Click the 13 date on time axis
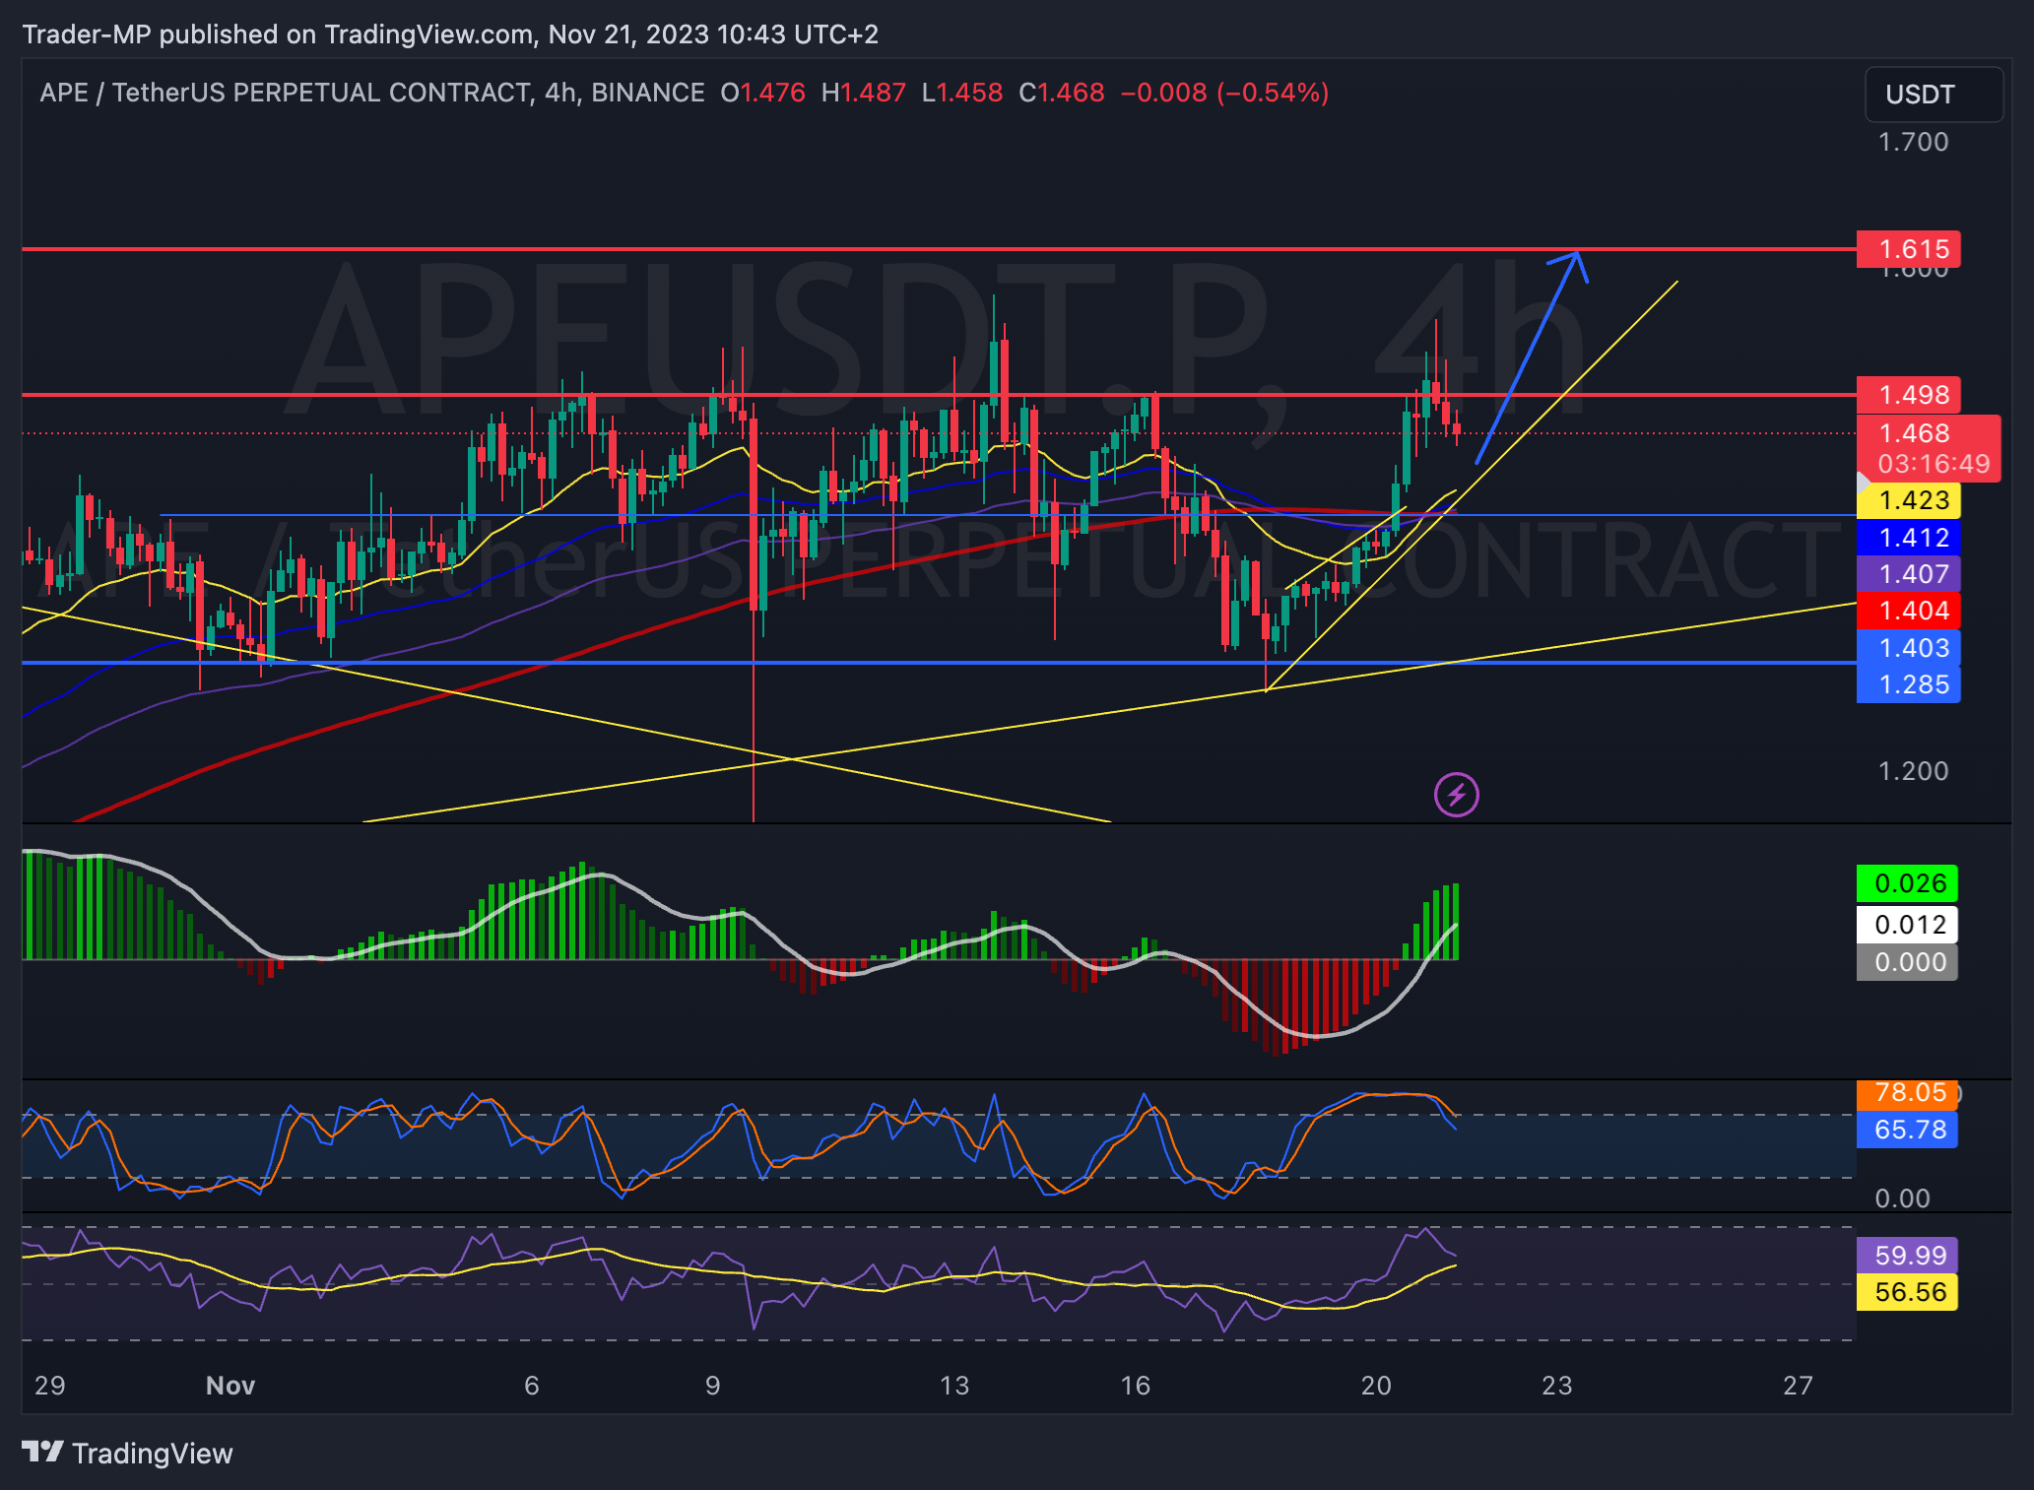2034x1490 pixels. 954,1386
